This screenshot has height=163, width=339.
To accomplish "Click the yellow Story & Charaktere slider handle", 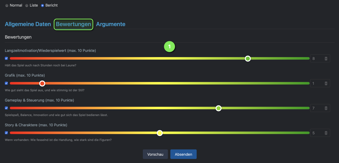I will point(160,133).
